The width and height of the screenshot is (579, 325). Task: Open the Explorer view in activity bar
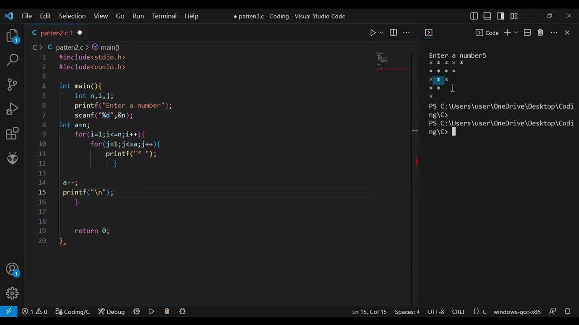click(x=12, y=36)
